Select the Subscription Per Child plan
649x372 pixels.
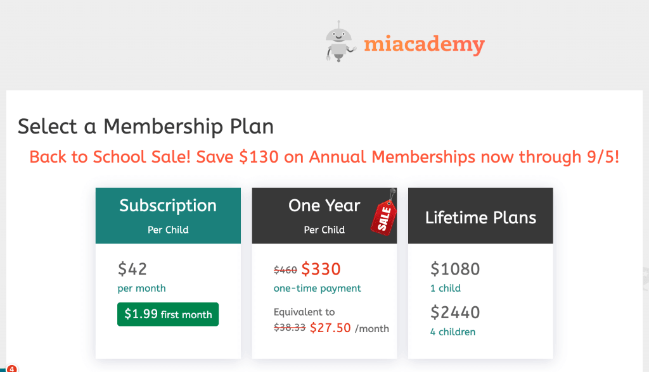[167, 272]
